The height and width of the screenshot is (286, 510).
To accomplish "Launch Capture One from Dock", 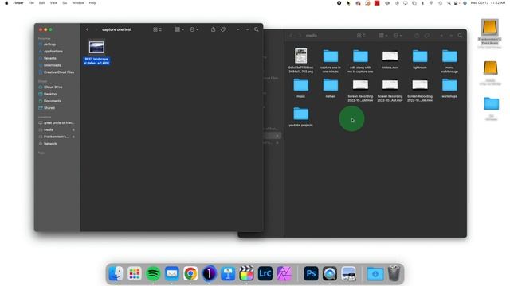I will [x=209, y=273].
